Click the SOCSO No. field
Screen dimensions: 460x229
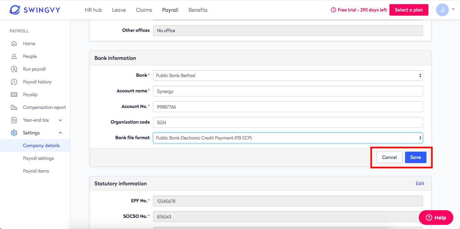[288, 217]
